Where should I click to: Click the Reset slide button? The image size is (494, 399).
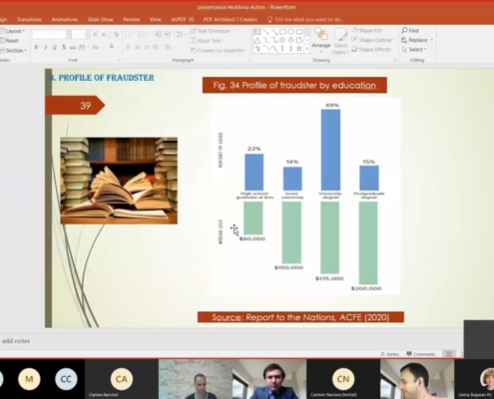click(9, 41)
